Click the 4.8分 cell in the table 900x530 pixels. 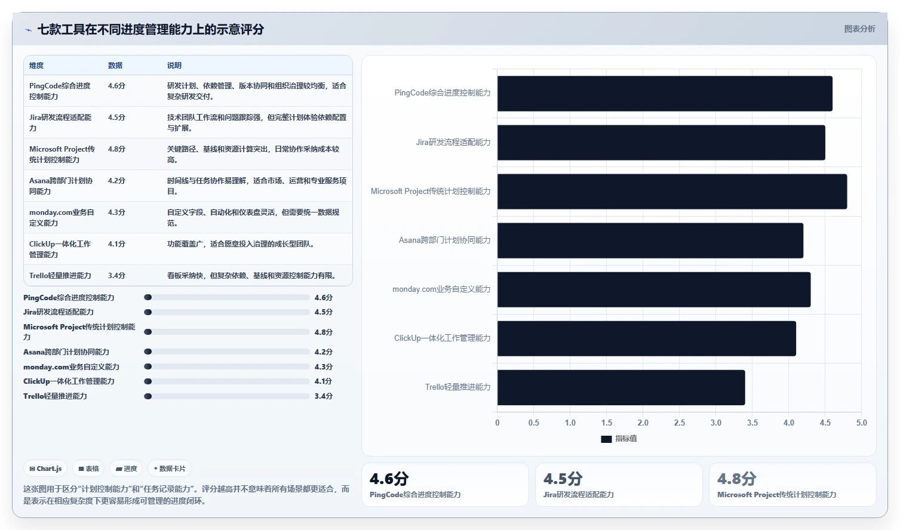point(116,149)
